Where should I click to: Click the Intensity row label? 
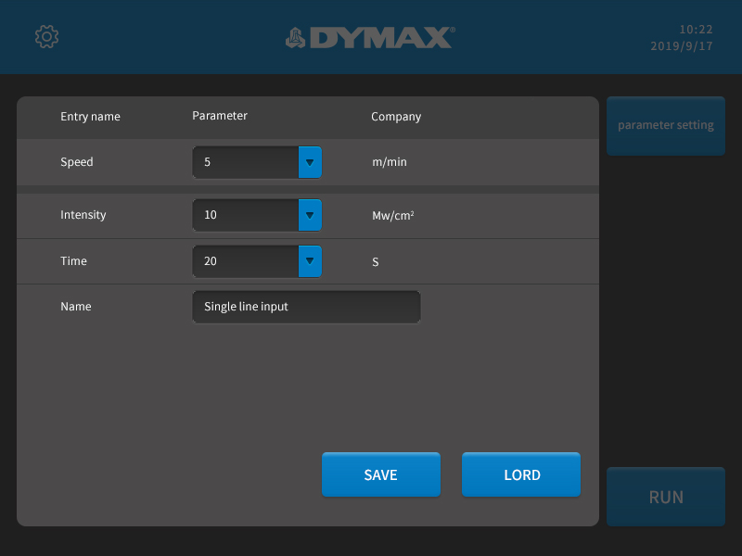83,215
